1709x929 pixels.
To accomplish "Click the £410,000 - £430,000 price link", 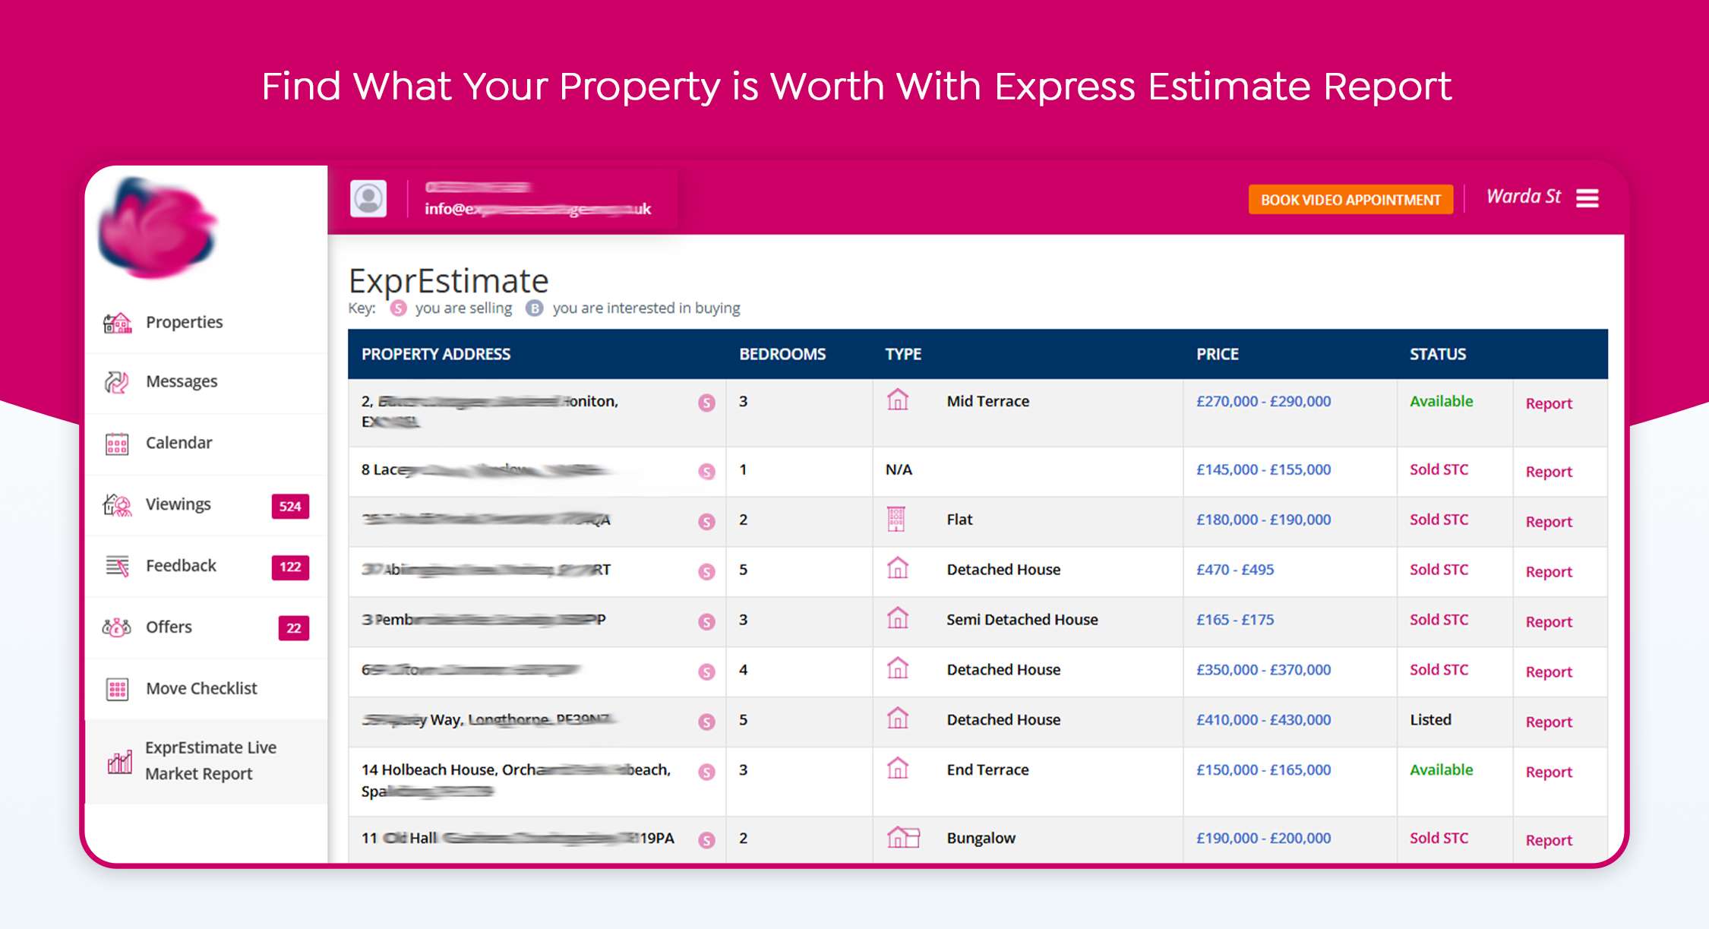I will click(x=1263, y=720).
